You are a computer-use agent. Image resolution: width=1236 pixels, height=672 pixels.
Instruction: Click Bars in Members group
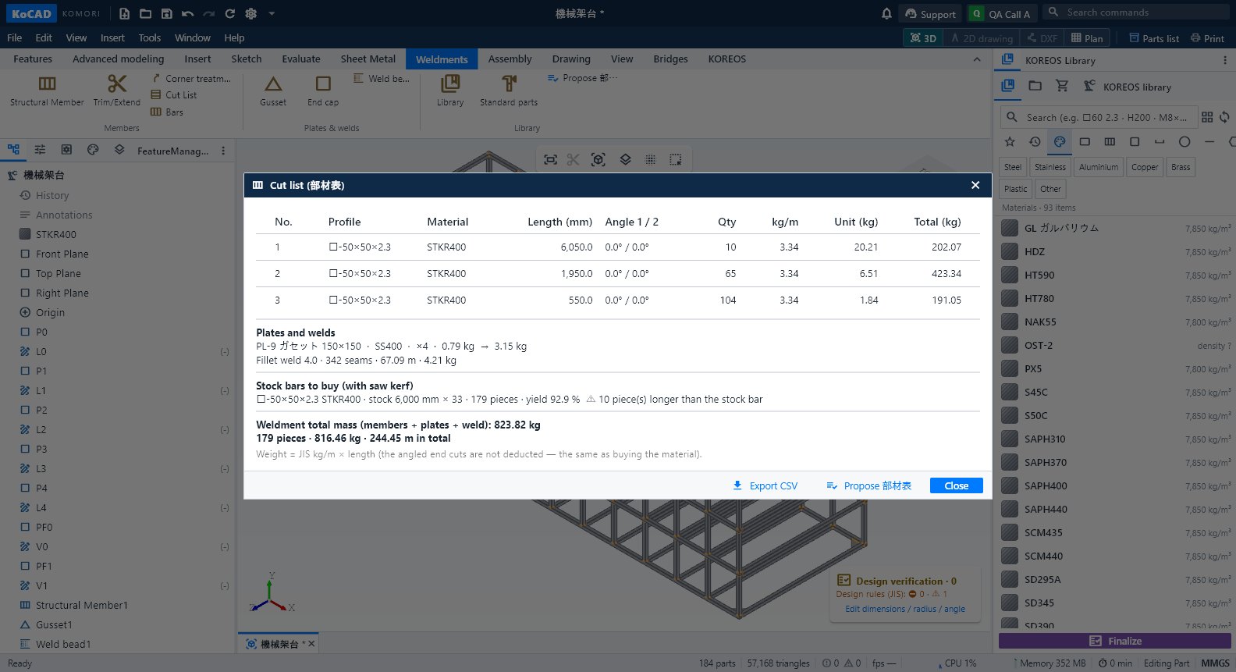167,112
